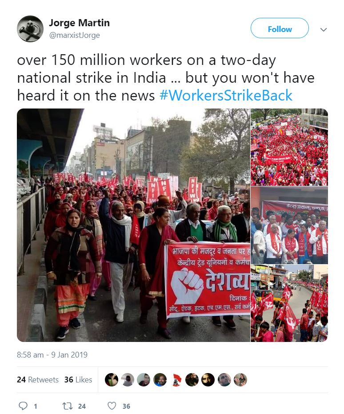The width and height of the screenshot is (344, 414).
Task: Open Jorge Martin display name link
Action: point(79,23)
